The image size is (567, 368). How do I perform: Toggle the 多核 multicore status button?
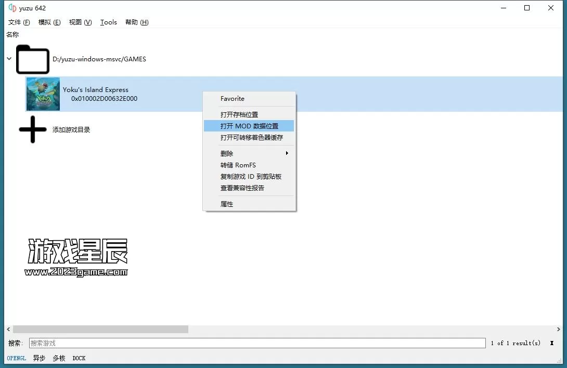[59, 358]
